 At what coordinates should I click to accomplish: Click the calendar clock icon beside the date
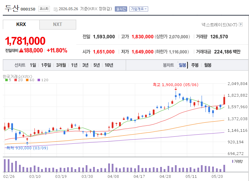tap(56, 9)
